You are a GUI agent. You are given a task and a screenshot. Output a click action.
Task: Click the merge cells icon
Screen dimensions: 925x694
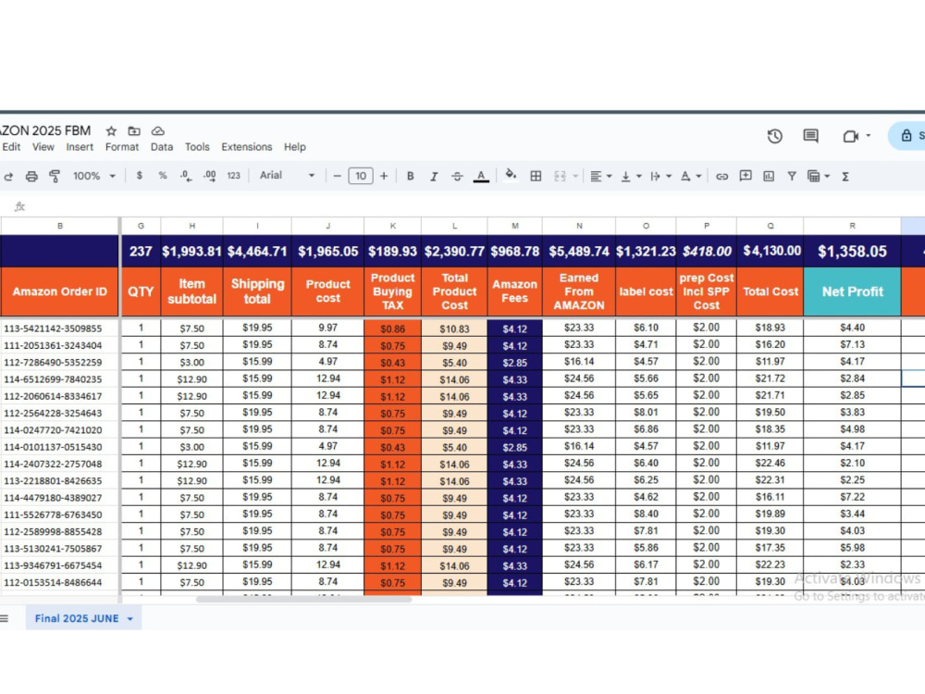tap(560, 176)
